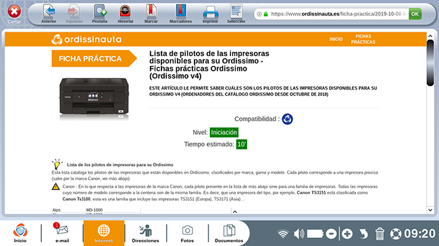Click the FICHA PRÁCTICA orange banner
The width and height of the screenshot is (439, 246).
pos(94,59)
